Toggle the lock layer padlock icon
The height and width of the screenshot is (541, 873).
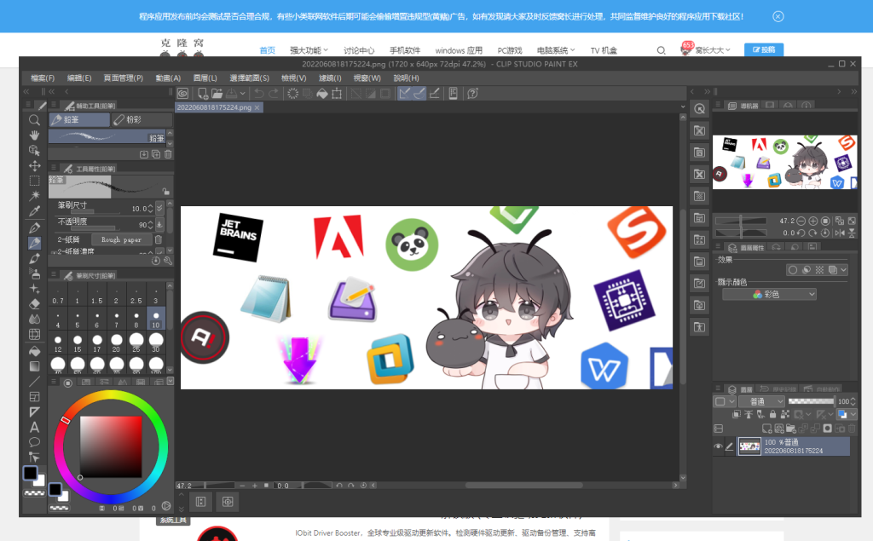tap(772, 414)
